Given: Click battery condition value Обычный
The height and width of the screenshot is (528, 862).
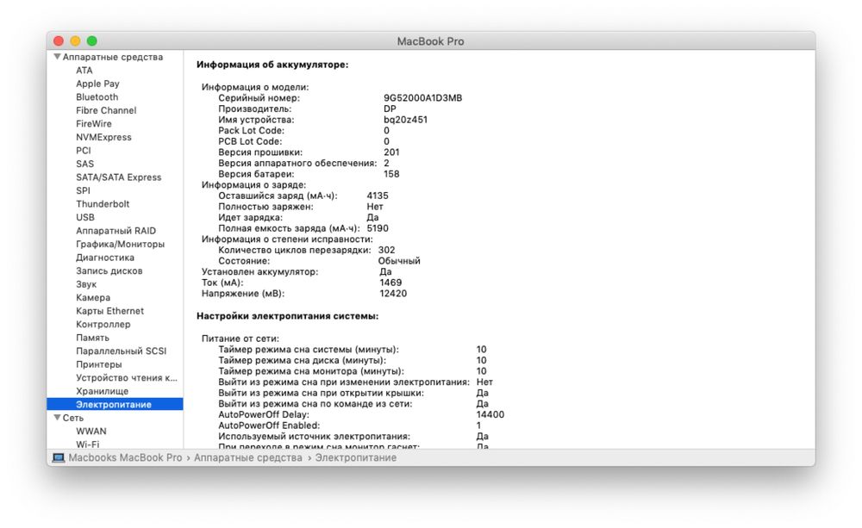Looking at the screenshot, I should click(x=398, y=261).
